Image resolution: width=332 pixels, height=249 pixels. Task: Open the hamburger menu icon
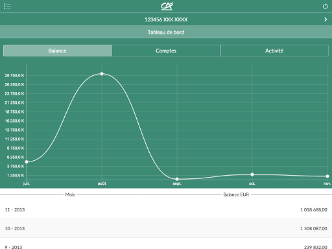pos(7,6)
